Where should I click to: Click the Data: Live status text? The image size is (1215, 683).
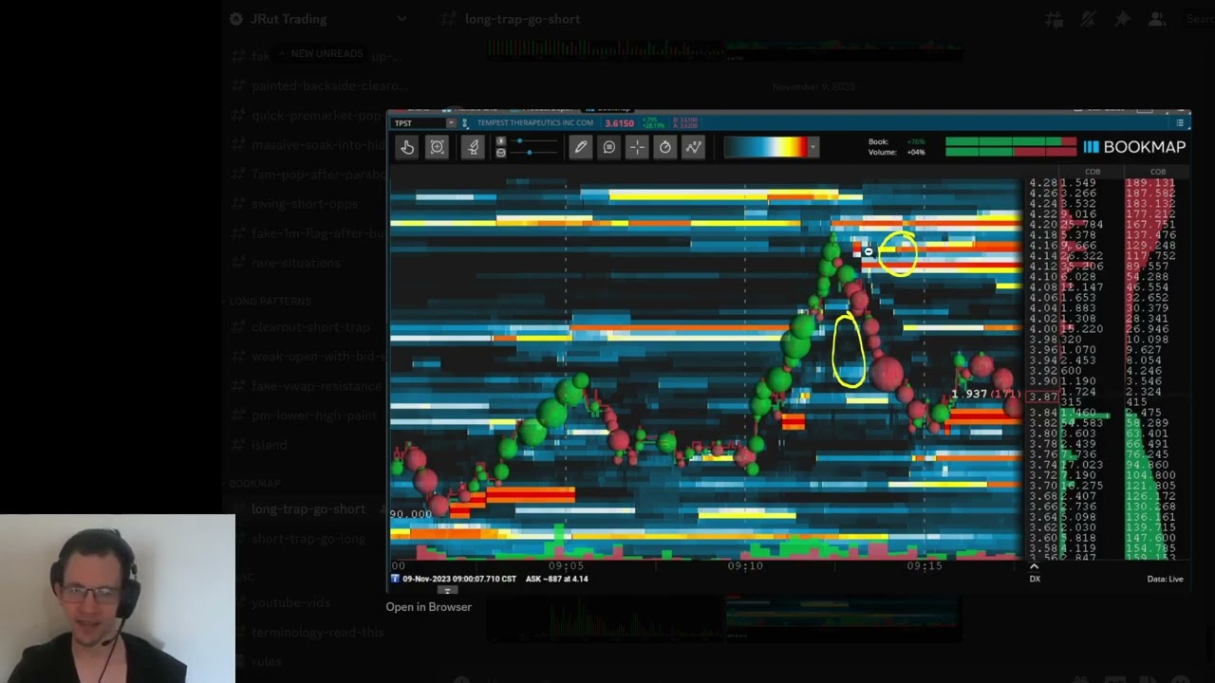1165,579
